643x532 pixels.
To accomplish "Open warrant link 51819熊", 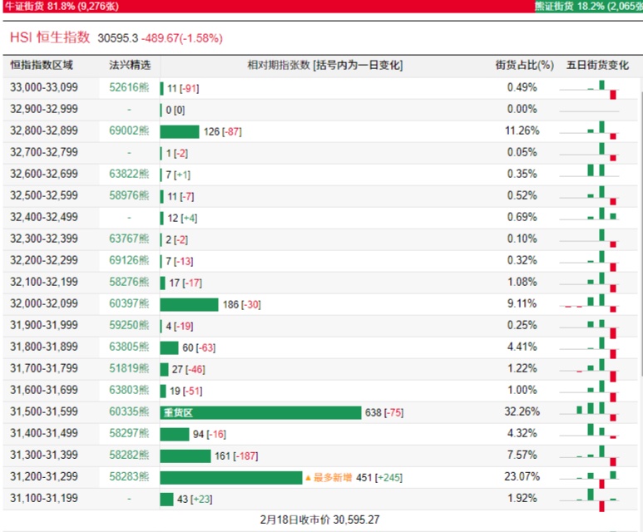I will [129, 368].
